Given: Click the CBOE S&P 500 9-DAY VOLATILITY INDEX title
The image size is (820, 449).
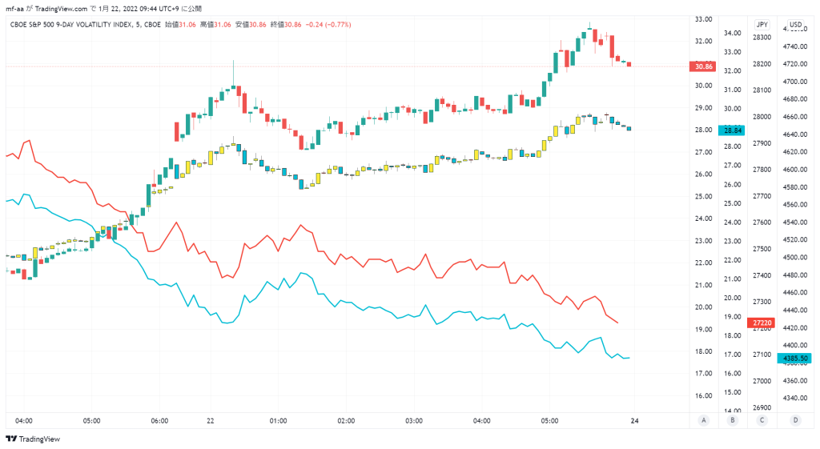Looking at the screenshot, I should (x=71, y=25).
